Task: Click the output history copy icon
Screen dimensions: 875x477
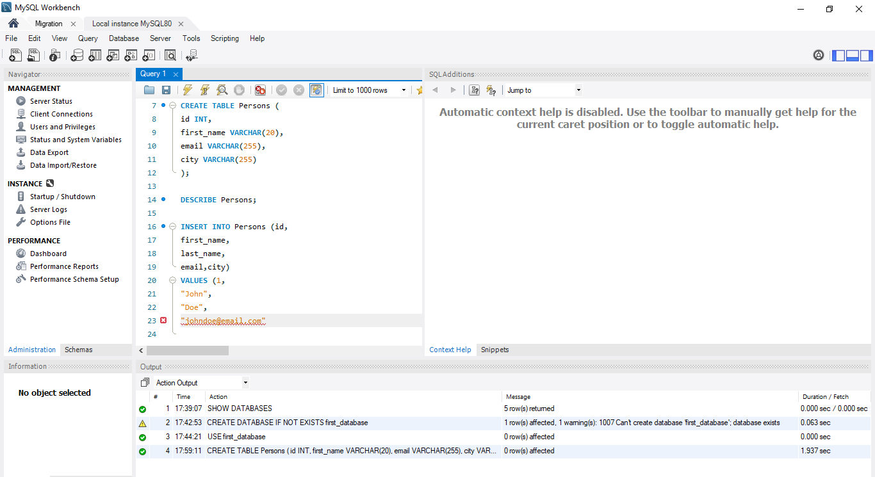Action: click(x=145, y=383)
